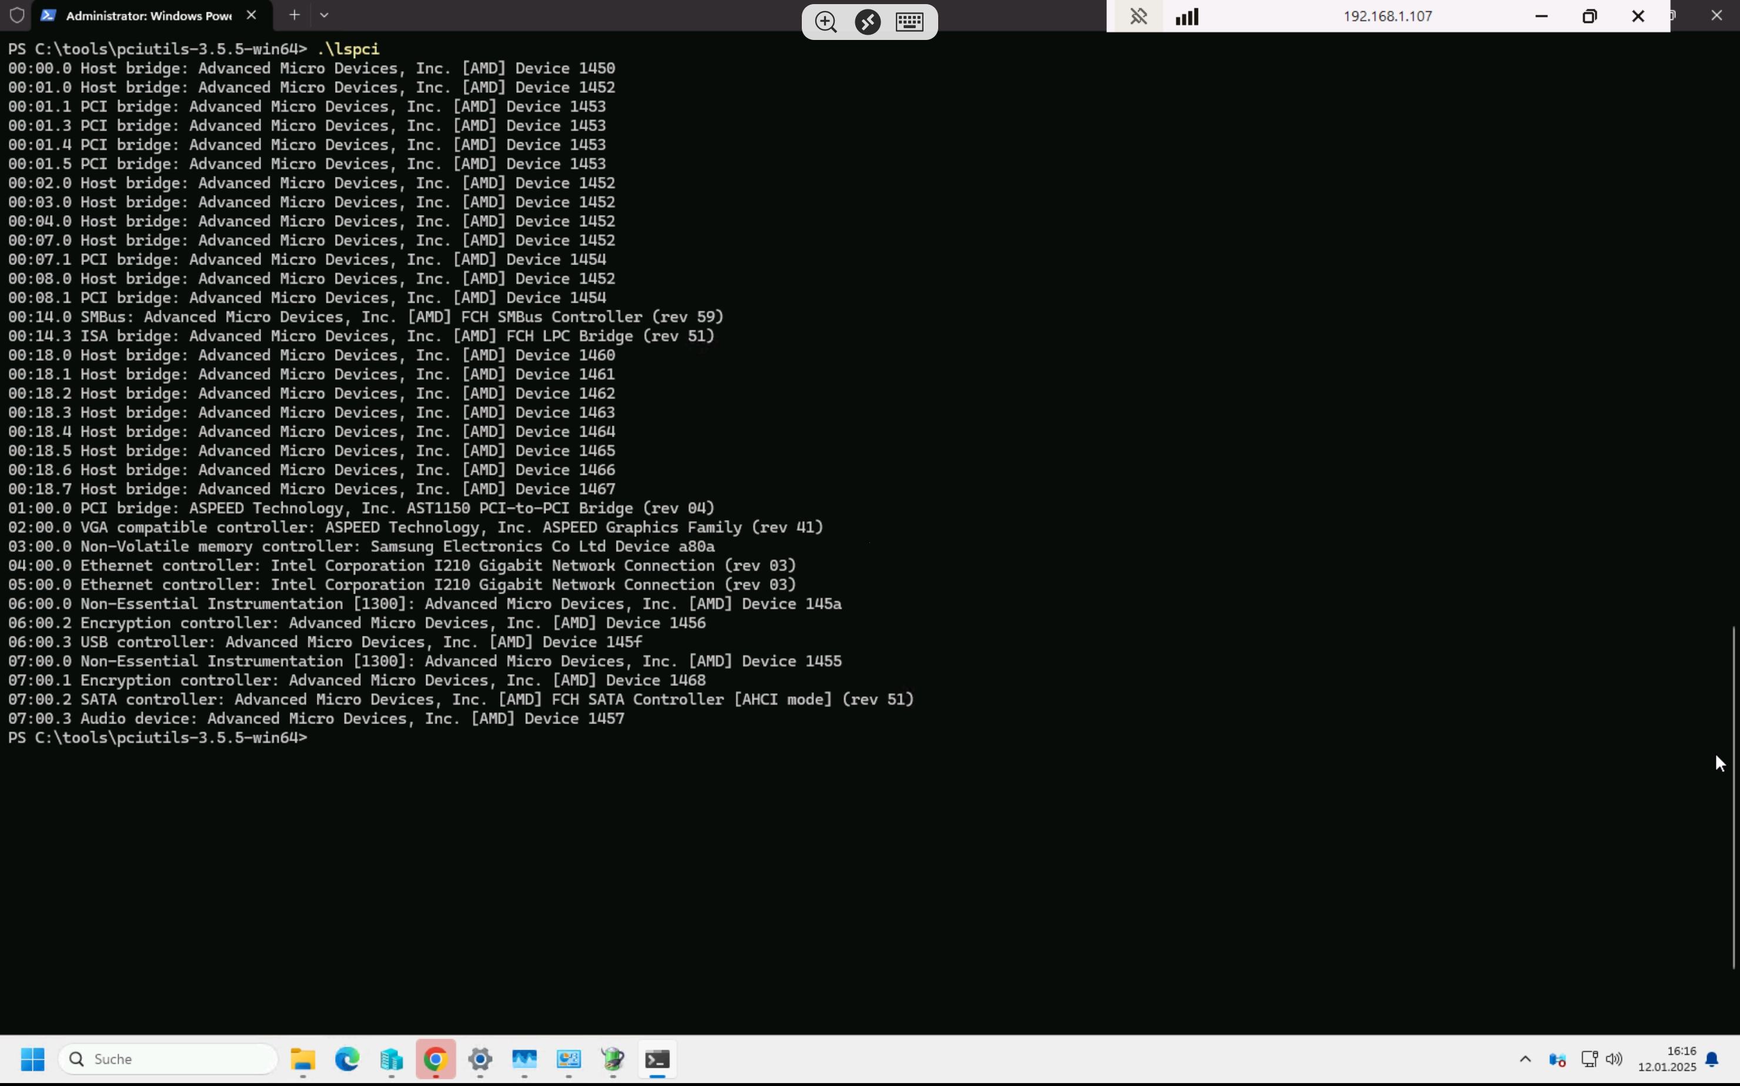
Task: Open the volume speaker tray icon
Action: tap(1614, 1059)
